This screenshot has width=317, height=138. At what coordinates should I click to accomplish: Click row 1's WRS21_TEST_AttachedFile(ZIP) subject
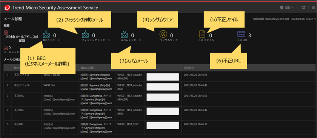point(129,77)
